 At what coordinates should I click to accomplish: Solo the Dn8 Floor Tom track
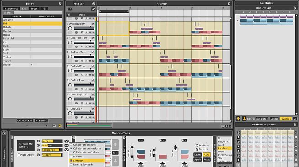[x=93, y=47]
